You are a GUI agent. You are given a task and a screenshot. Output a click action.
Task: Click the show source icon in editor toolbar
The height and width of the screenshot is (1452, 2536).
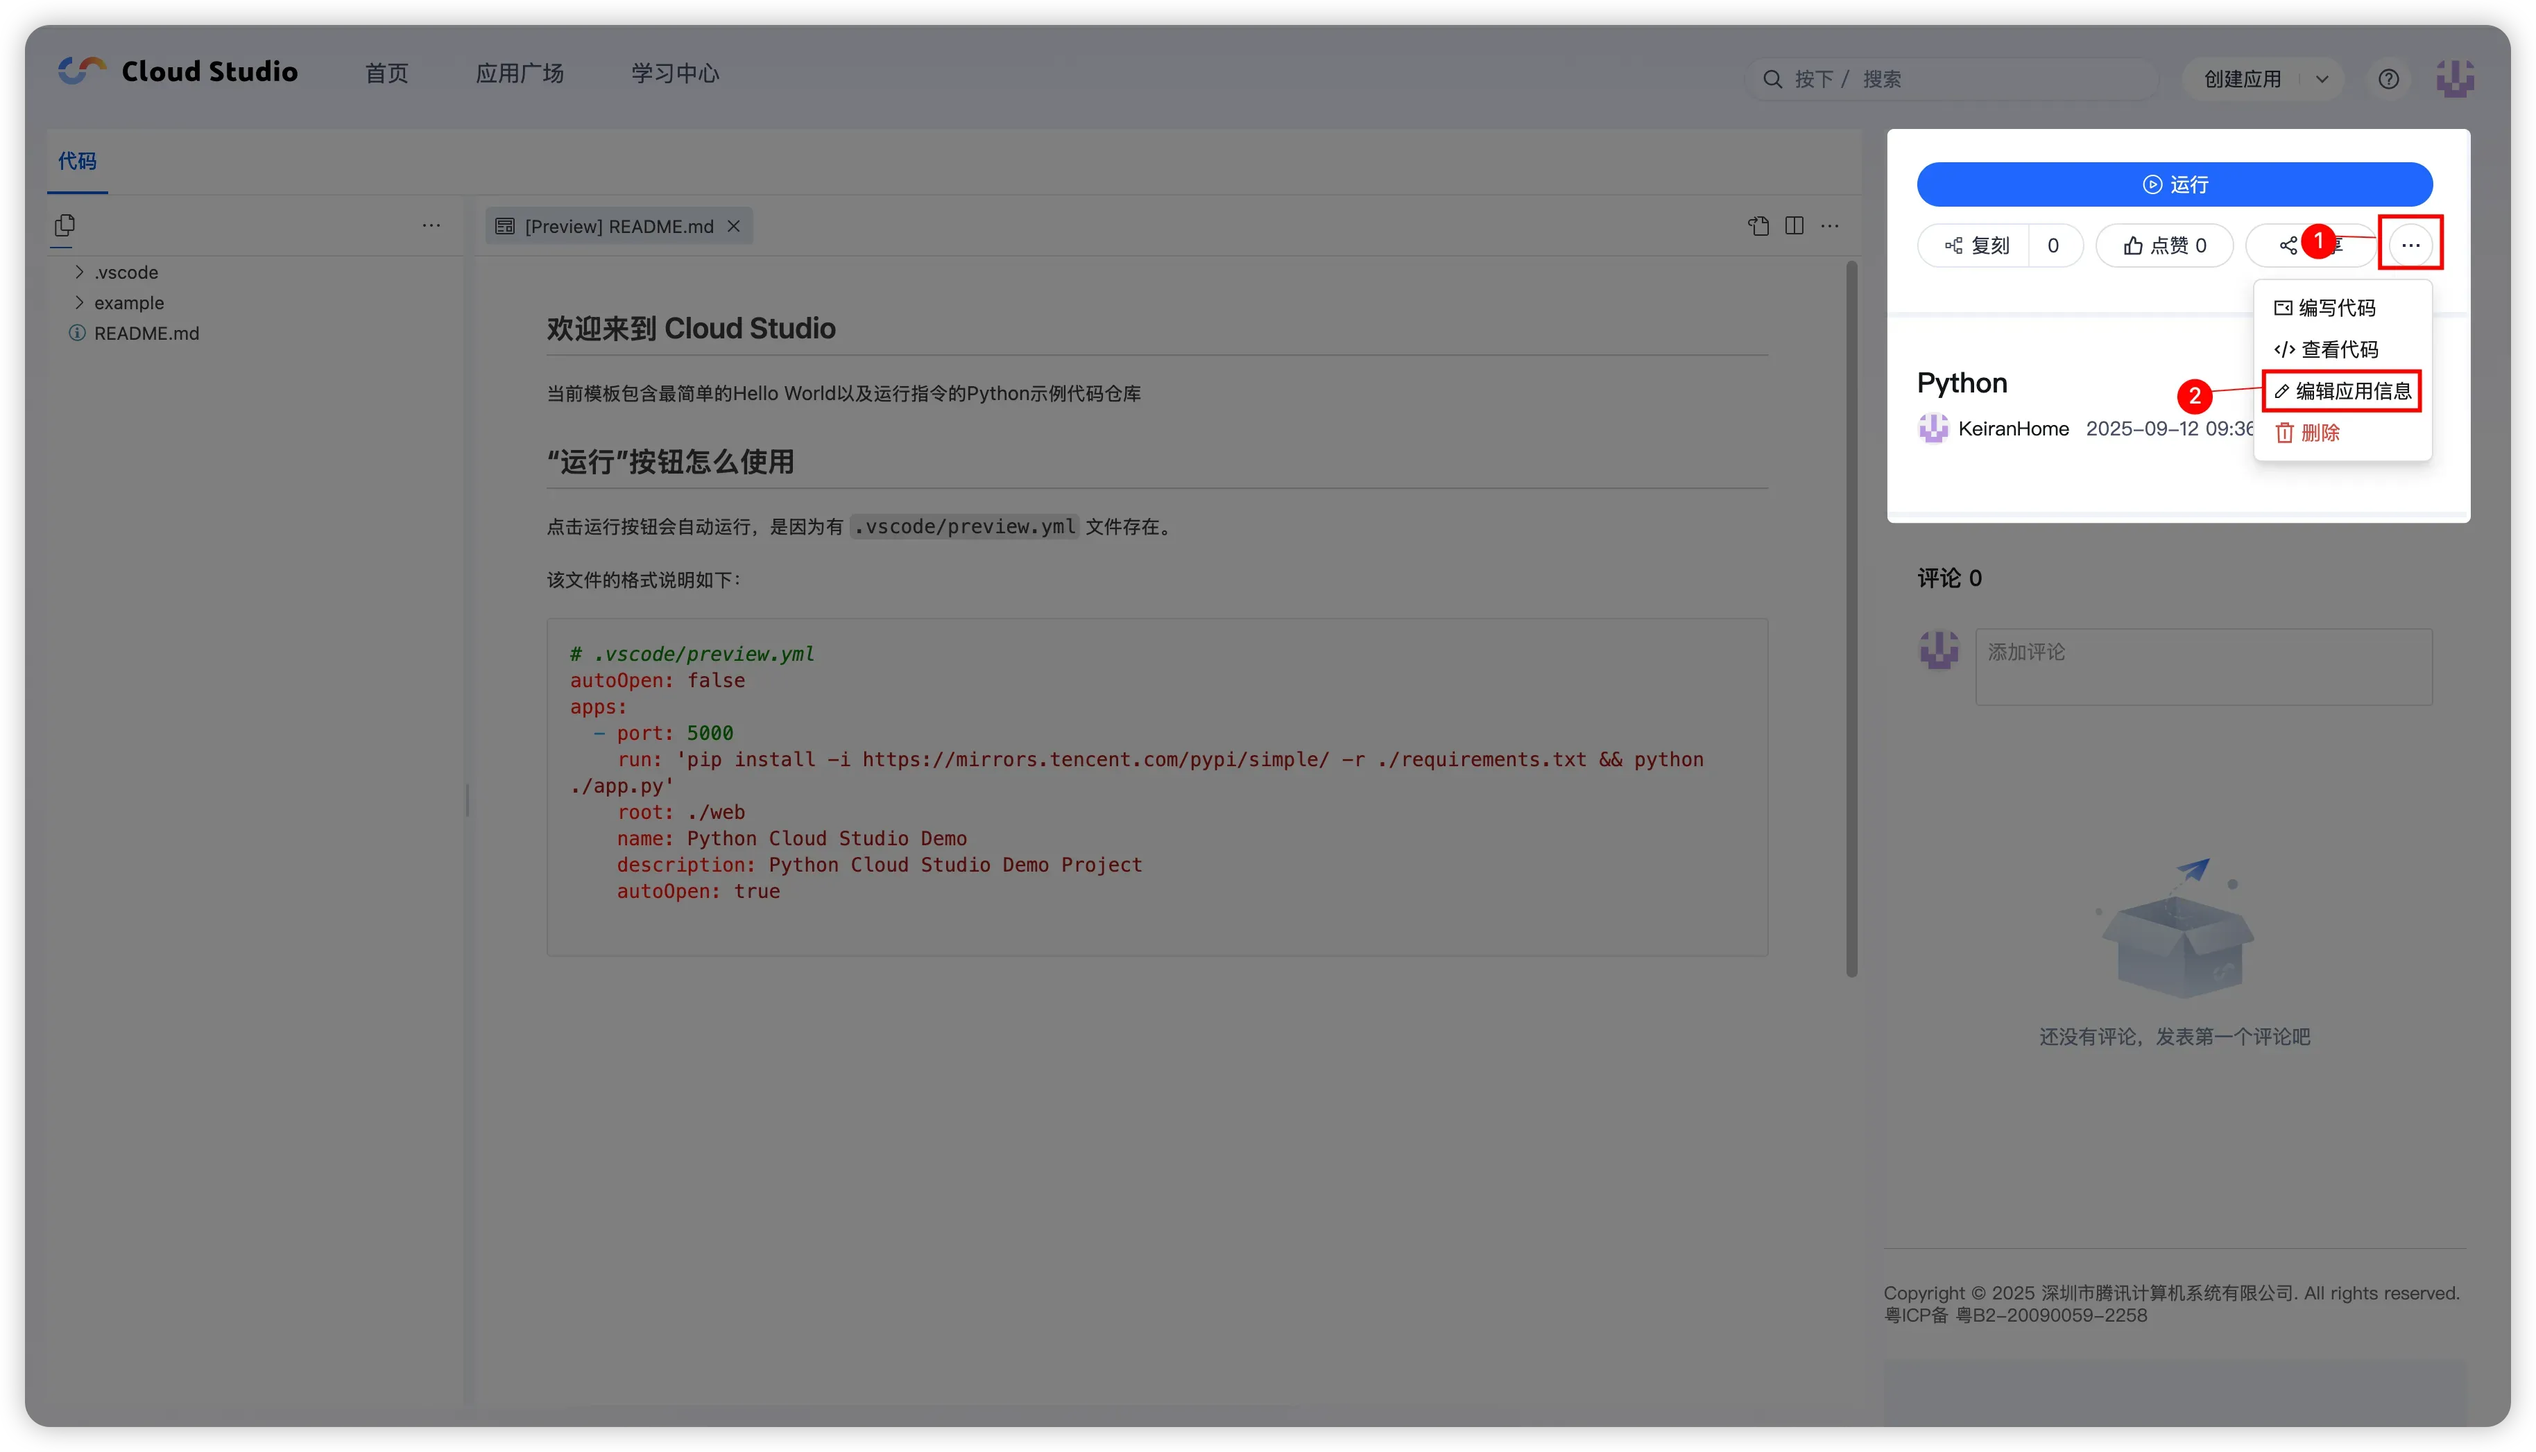coord(1758,225)
